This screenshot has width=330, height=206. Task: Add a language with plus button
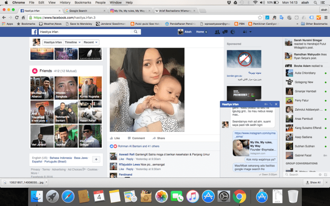pyautogui.click(x=96, y=159)
